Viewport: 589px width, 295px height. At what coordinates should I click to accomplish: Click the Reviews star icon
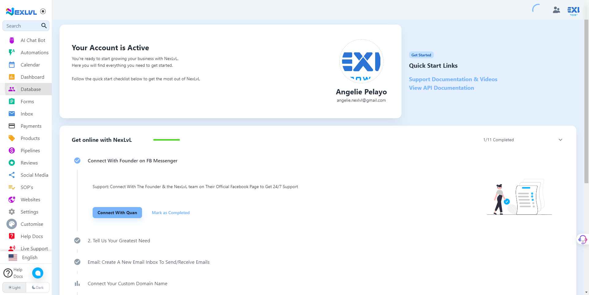pos(12,163)
